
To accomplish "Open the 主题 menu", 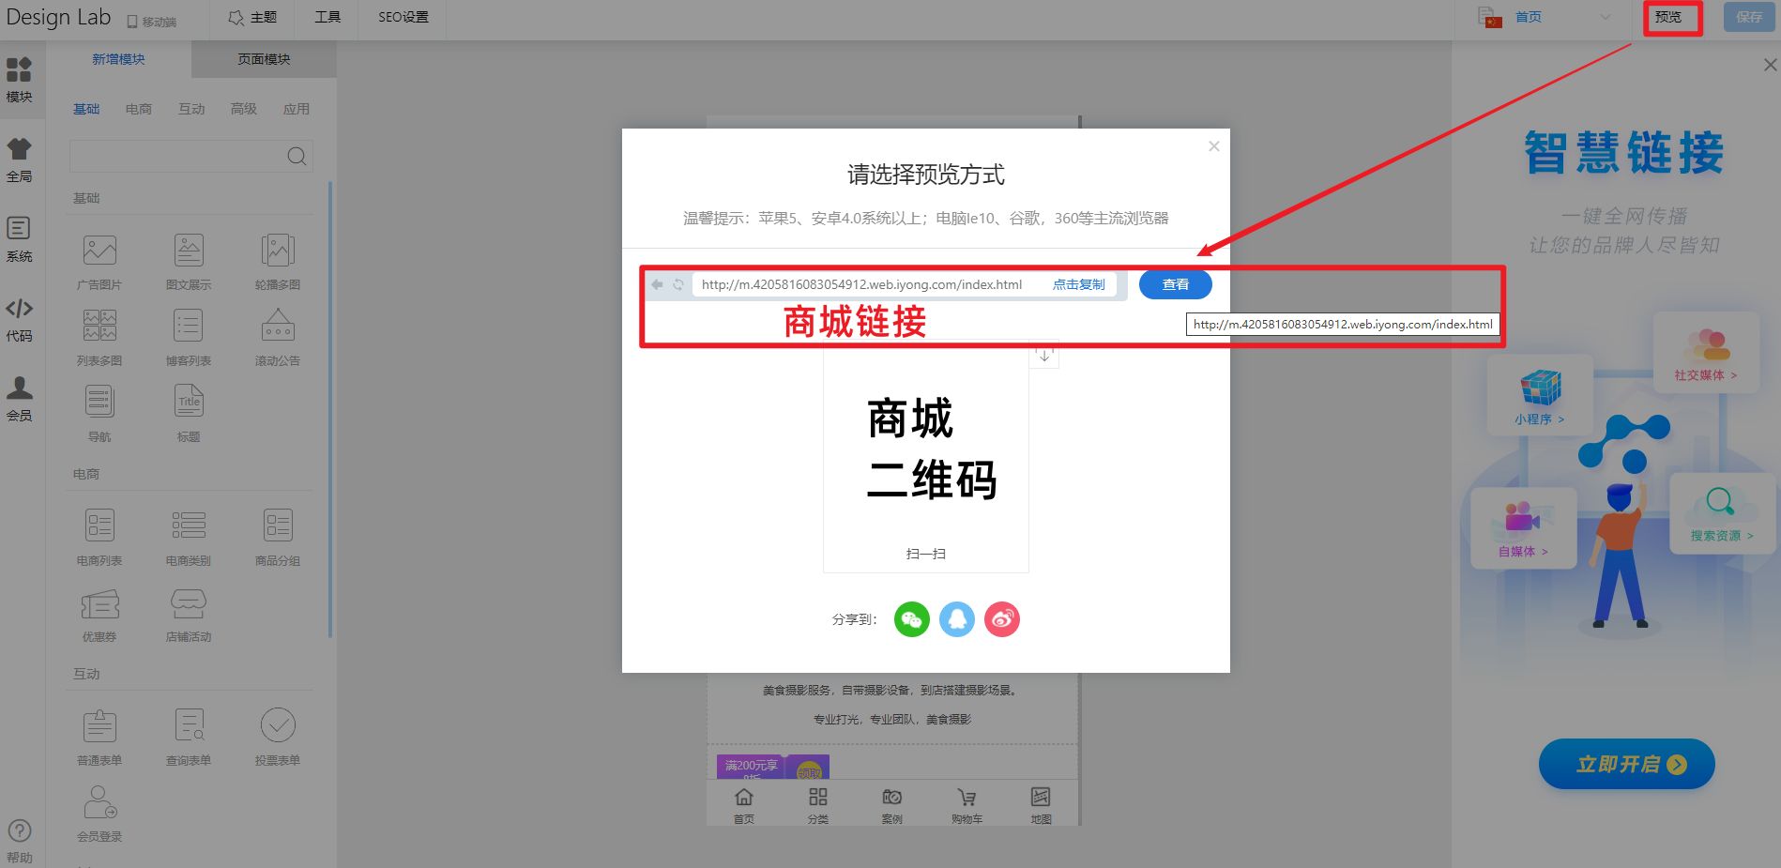I will click(252, 17).
